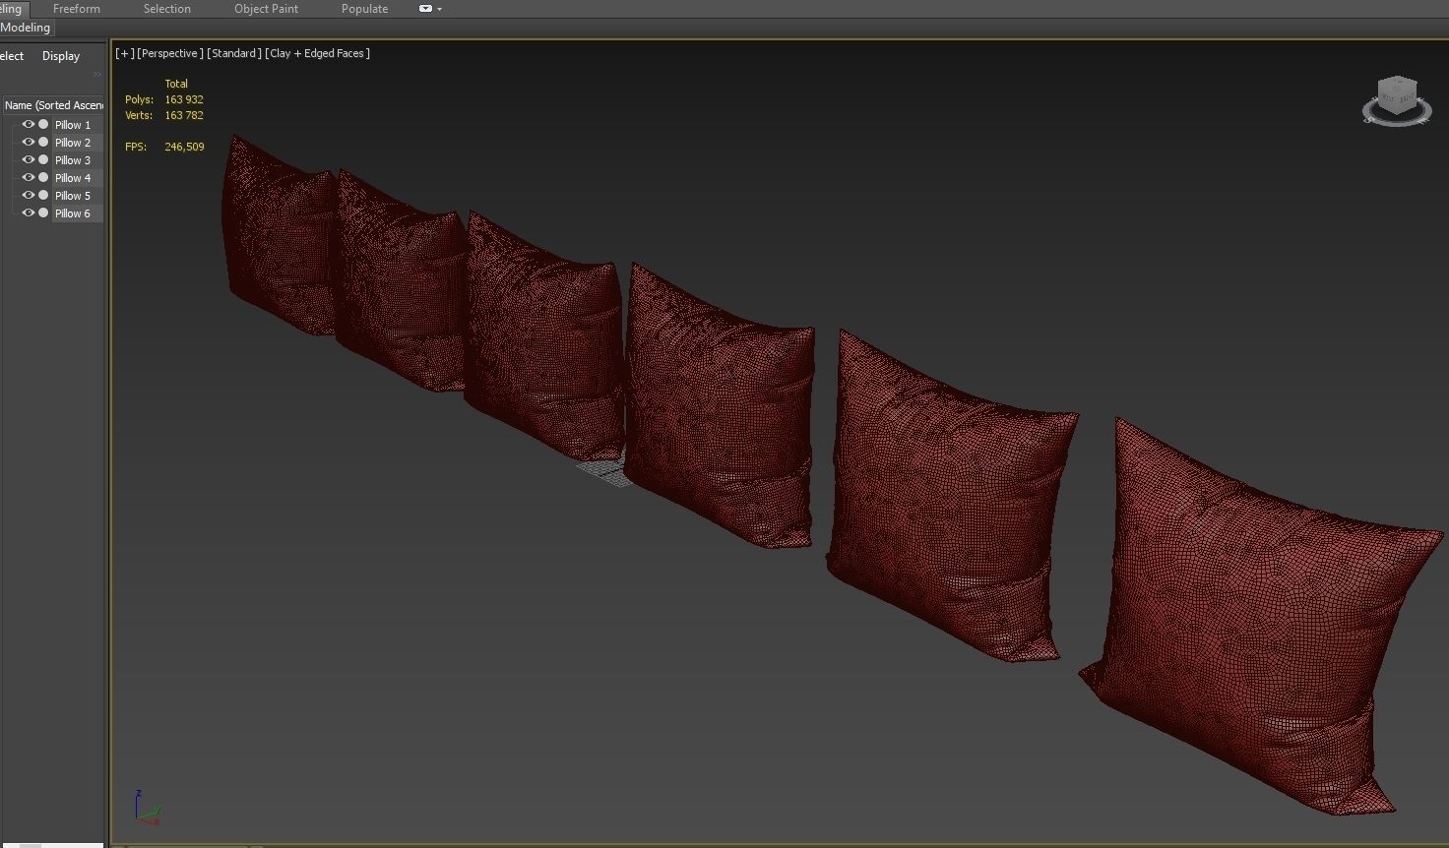Open the Display menu in scene explorer
This screenshot has height=848, width=1449.
click(61, 56)
